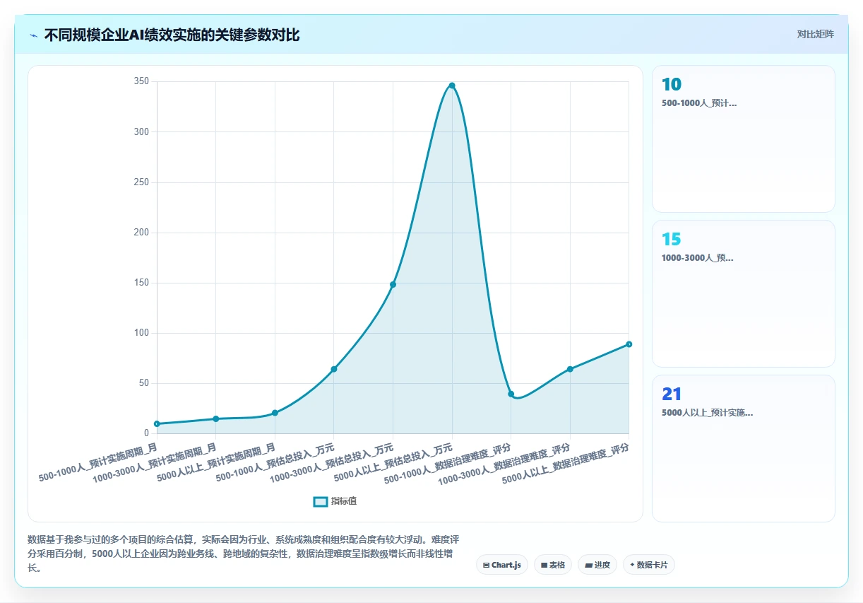Click the 1000-3000人_预计实施周期 data point
Viewport: 863px width, 603px height.
point(216,418)
